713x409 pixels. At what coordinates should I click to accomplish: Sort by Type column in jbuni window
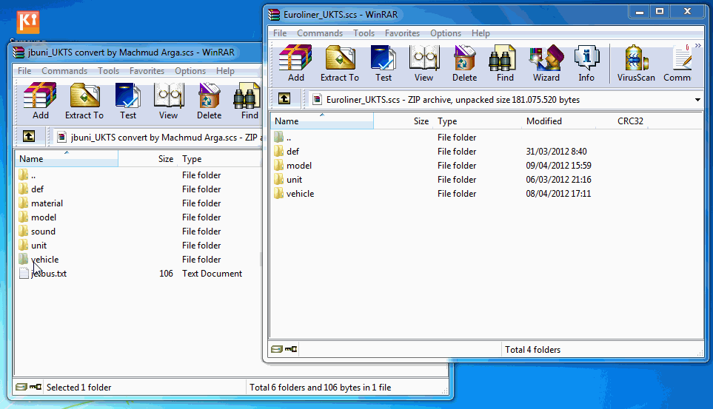pyautogui.click(x=219, y=158)
